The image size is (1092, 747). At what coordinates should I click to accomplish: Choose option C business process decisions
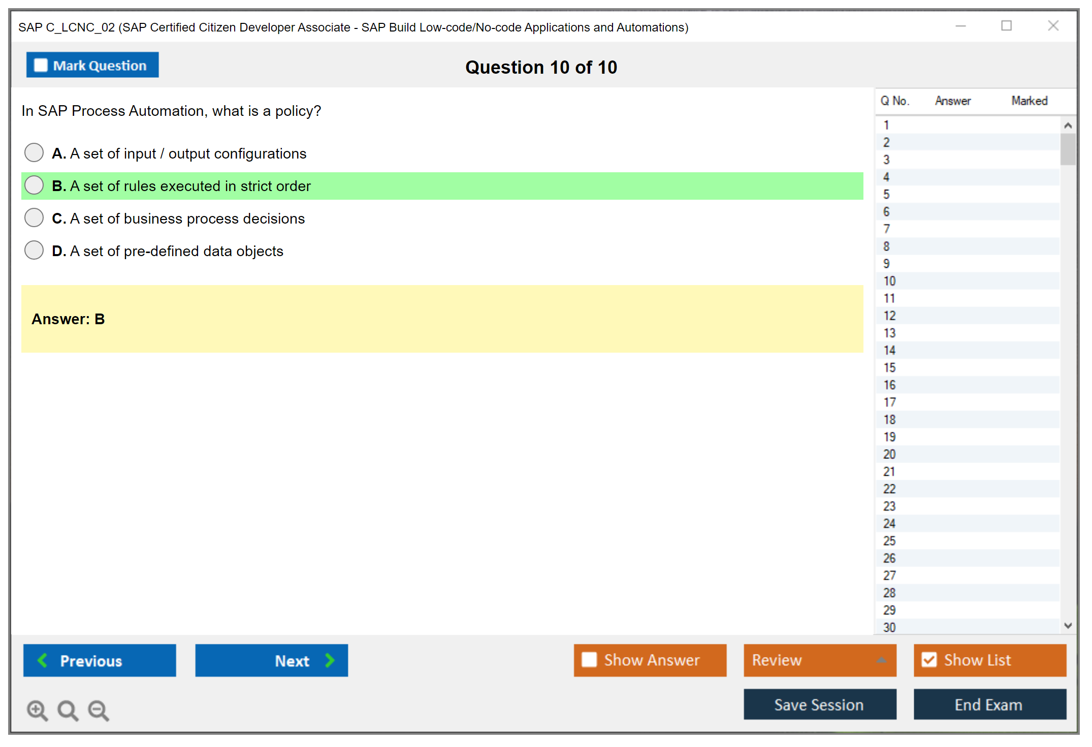coord(34,217)
